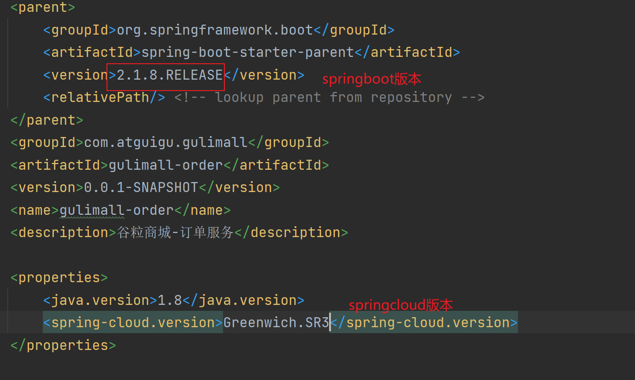Click gulimall-order inside the name element

pyautogui.click(x=117, y=210)
